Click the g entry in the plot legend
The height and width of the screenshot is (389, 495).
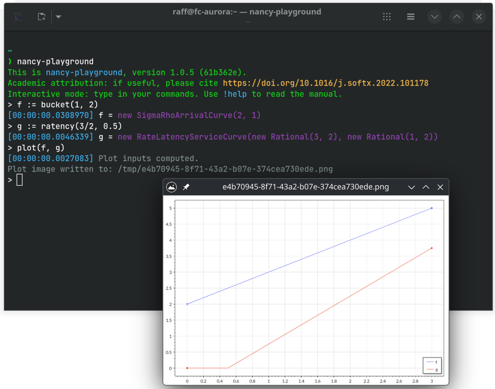[x=432, y=369]
